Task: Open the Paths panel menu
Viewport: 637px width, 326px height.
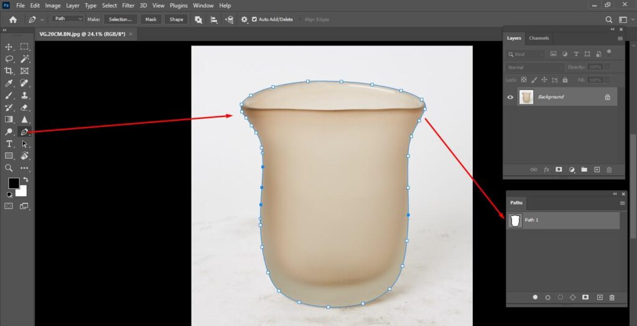Action: coord(622,203)
